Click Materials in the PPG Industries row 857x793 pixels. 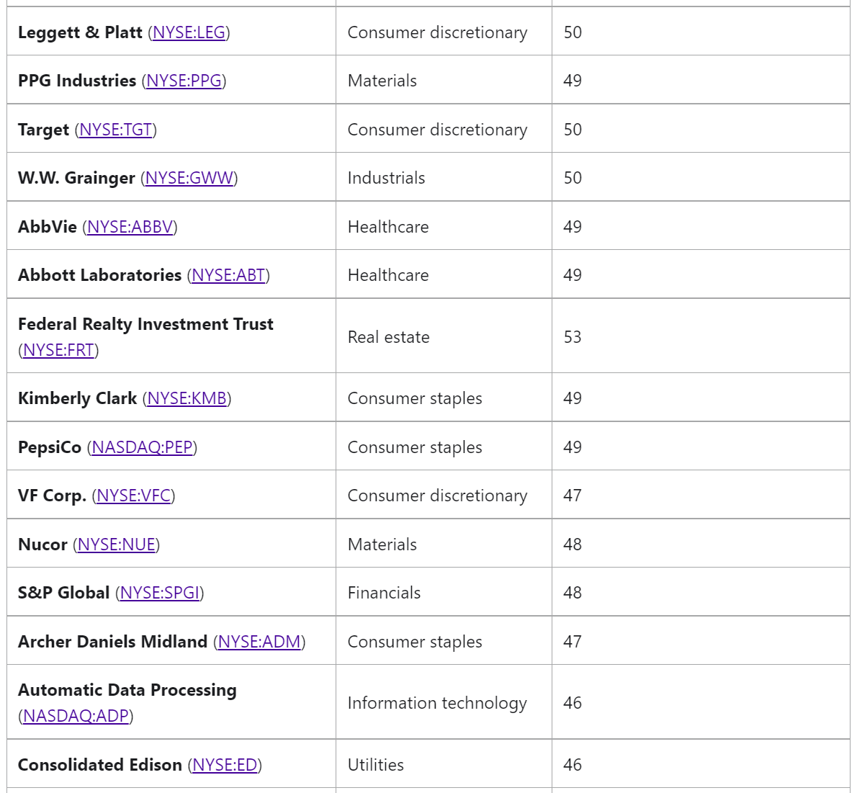click(x=382, y=81)
